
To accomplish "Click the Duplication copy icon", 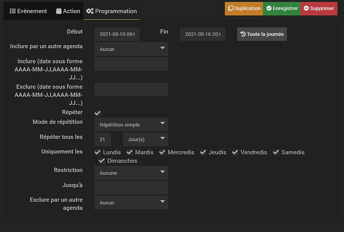I will (x=230, y=8).
